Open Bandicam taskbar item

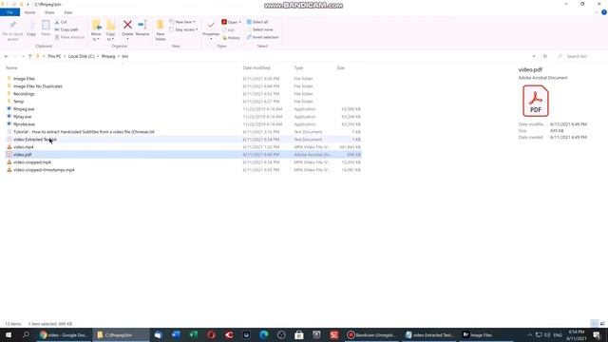(x=370, y=335)
